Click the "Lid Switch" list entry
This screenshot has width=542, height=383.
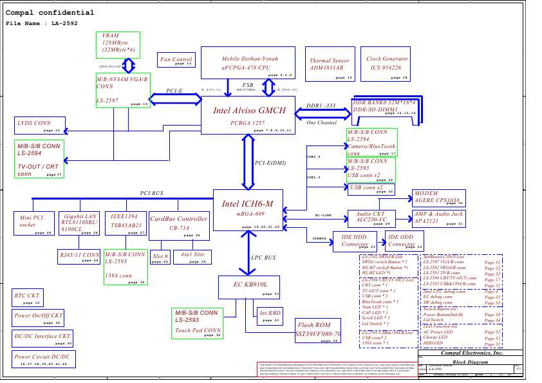pos(433,320)
